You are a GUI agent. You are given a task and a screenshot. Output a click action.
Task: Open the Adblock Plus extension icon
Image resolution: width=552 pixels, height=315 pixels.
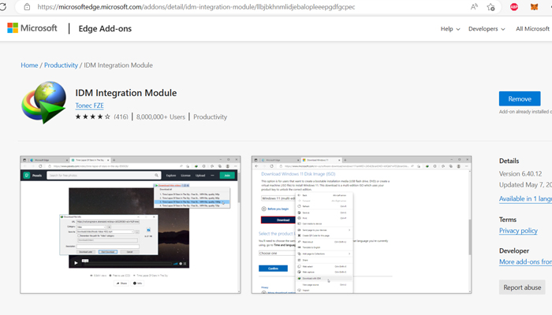pyautogui.click(x=514, y=6)
